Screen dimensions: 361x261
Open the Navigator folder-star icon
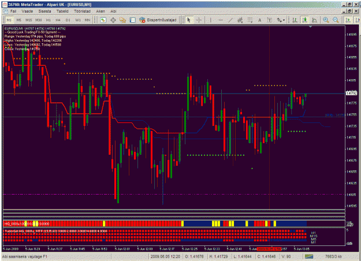click(122, 20)
